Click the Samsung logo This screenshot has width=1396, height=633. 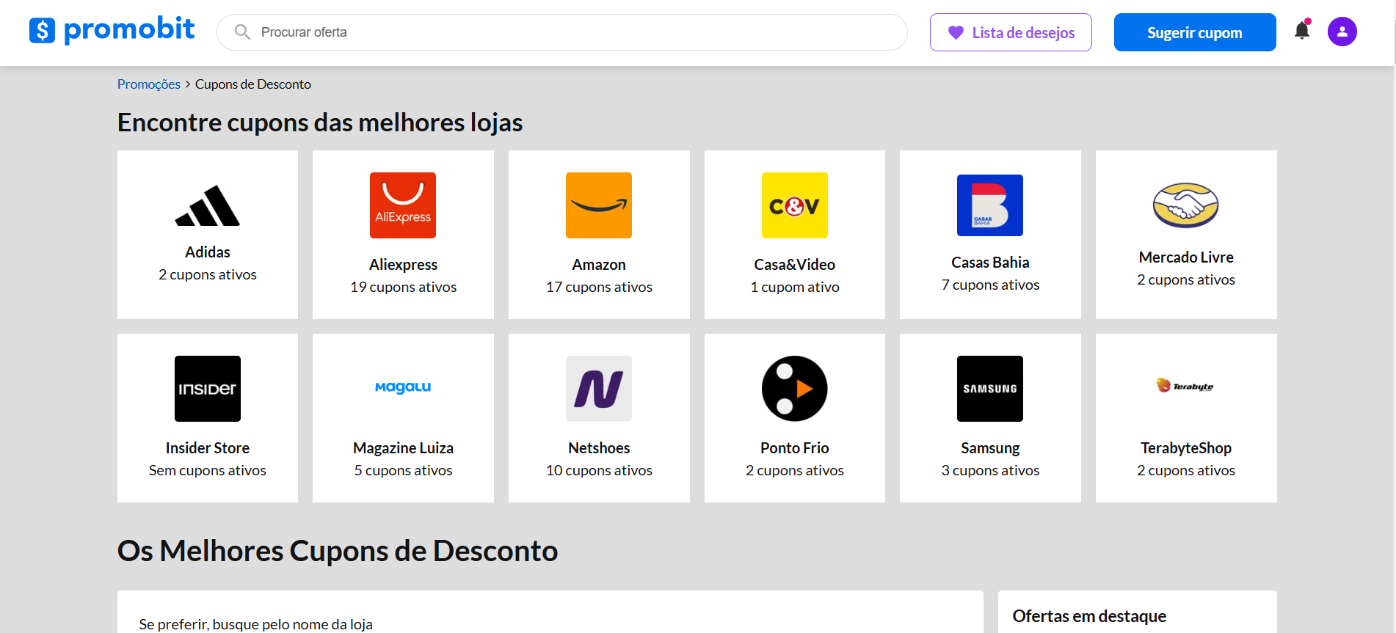point(990,389)
